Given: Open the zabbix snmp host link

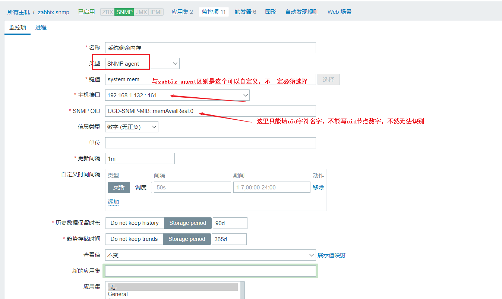Looking at the screenshot, I should point(53,12).
